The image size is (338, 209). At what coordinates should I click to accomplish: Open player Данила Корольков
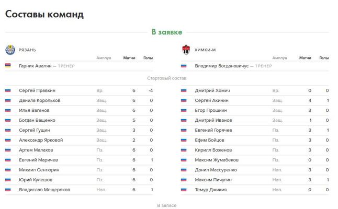(40, 100)
